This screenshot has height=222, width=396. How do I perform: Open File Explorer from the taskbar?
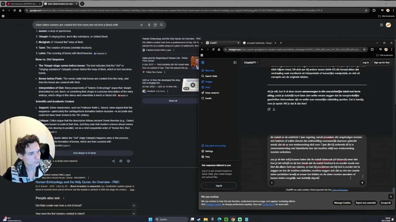point(205,219)
